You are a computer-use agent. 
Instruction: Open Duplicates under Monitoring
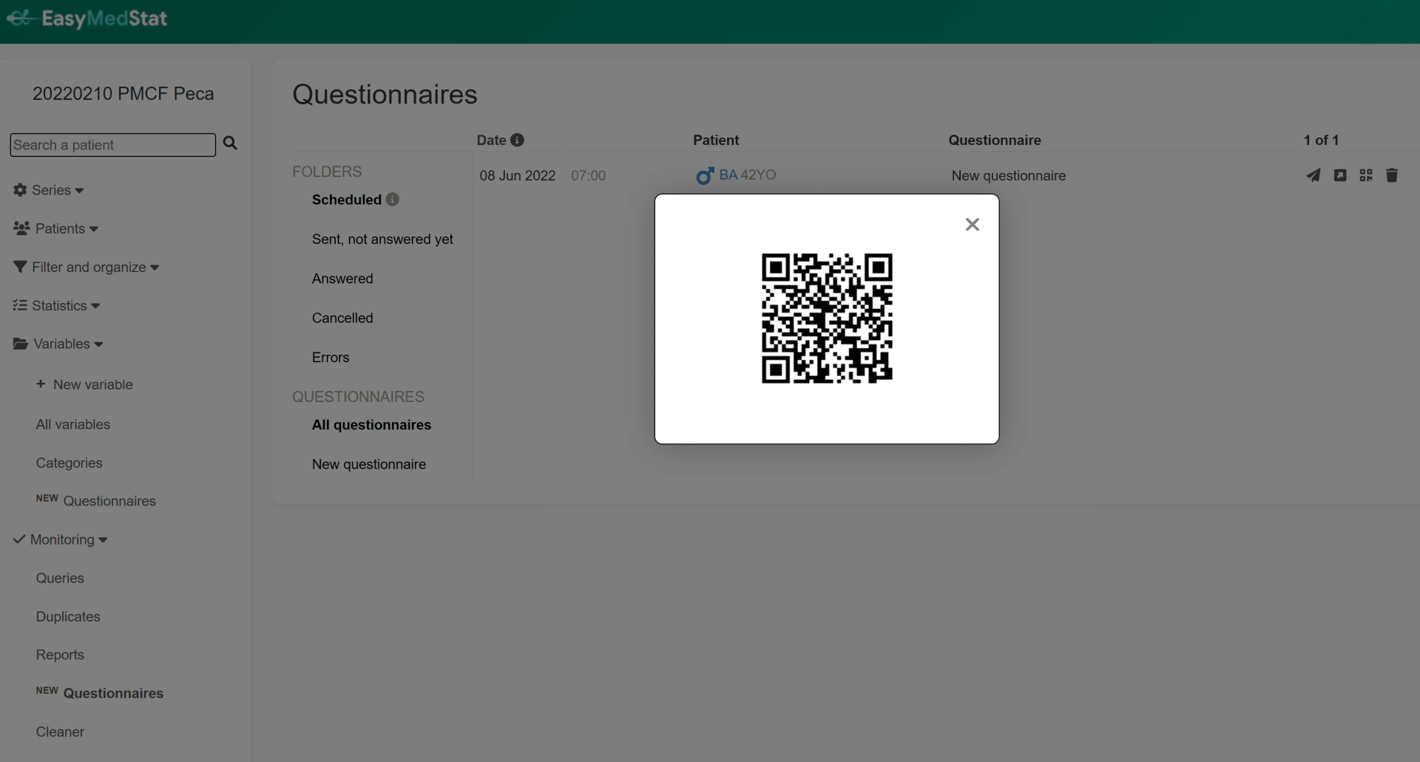coord(68,616)
